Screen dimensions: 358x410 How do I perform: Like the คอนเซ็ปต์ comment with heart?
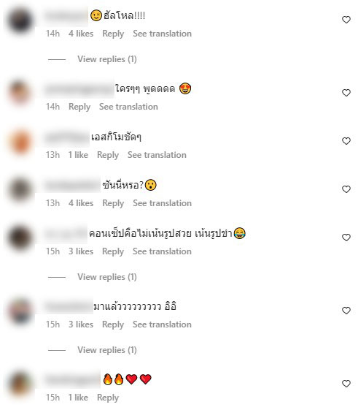346,238
